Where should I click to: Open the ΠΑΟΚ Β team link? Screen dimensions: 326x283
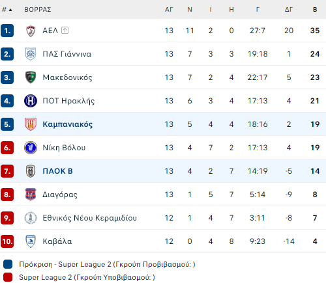click(x=57, y=171)
